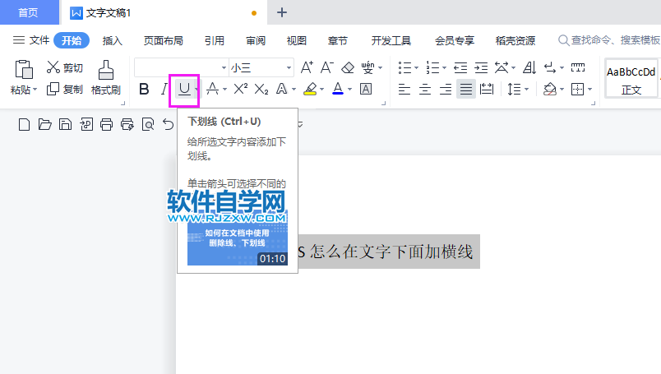Screen dimensions: 661x374
Task: Toggle justified text alignment
Action: [466, 89]
